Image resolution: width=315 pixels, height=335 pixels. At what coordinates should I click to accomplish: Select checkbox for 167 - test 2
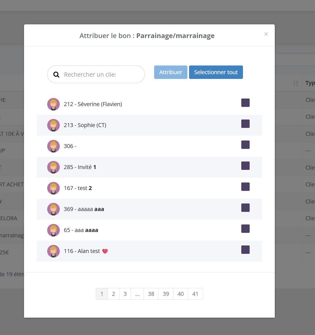tap(245, 187)
